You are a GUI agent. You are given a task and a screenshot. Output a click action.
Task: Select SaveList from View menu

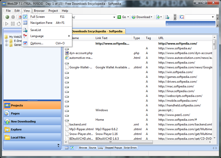click(x=47, y=30)
